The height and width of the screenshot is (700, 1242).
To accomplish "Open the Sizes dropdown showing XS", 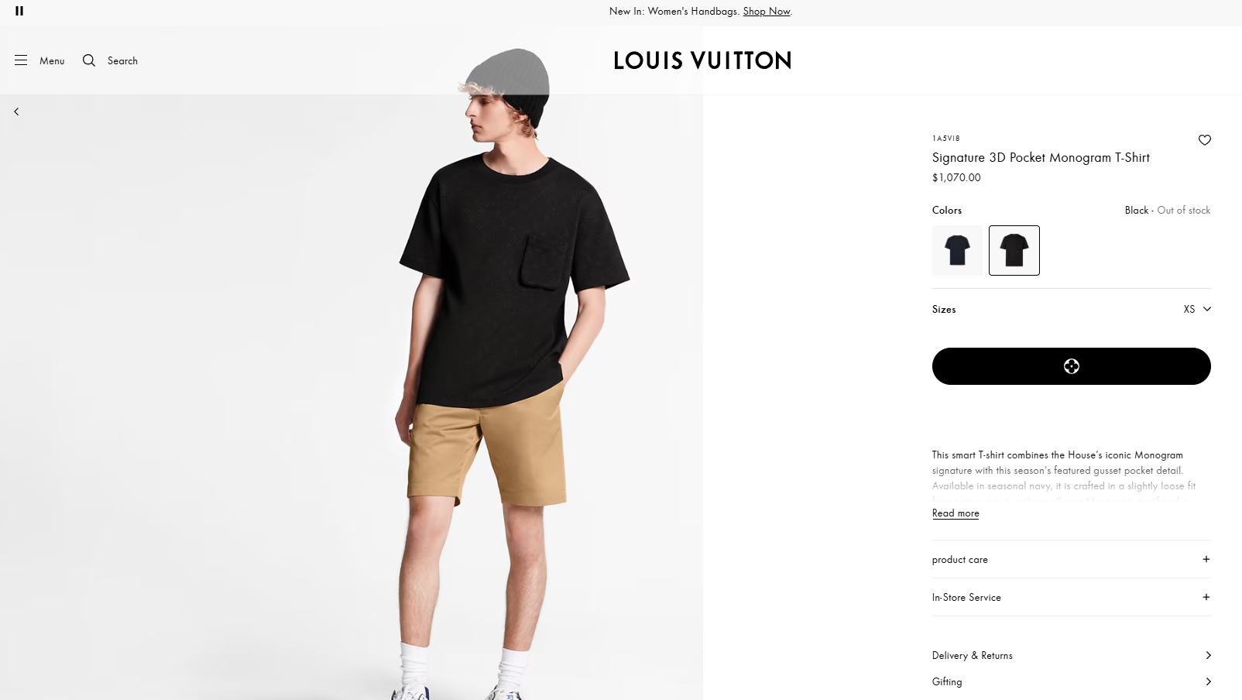I will pyautogui.click(x=1072, y=309).
